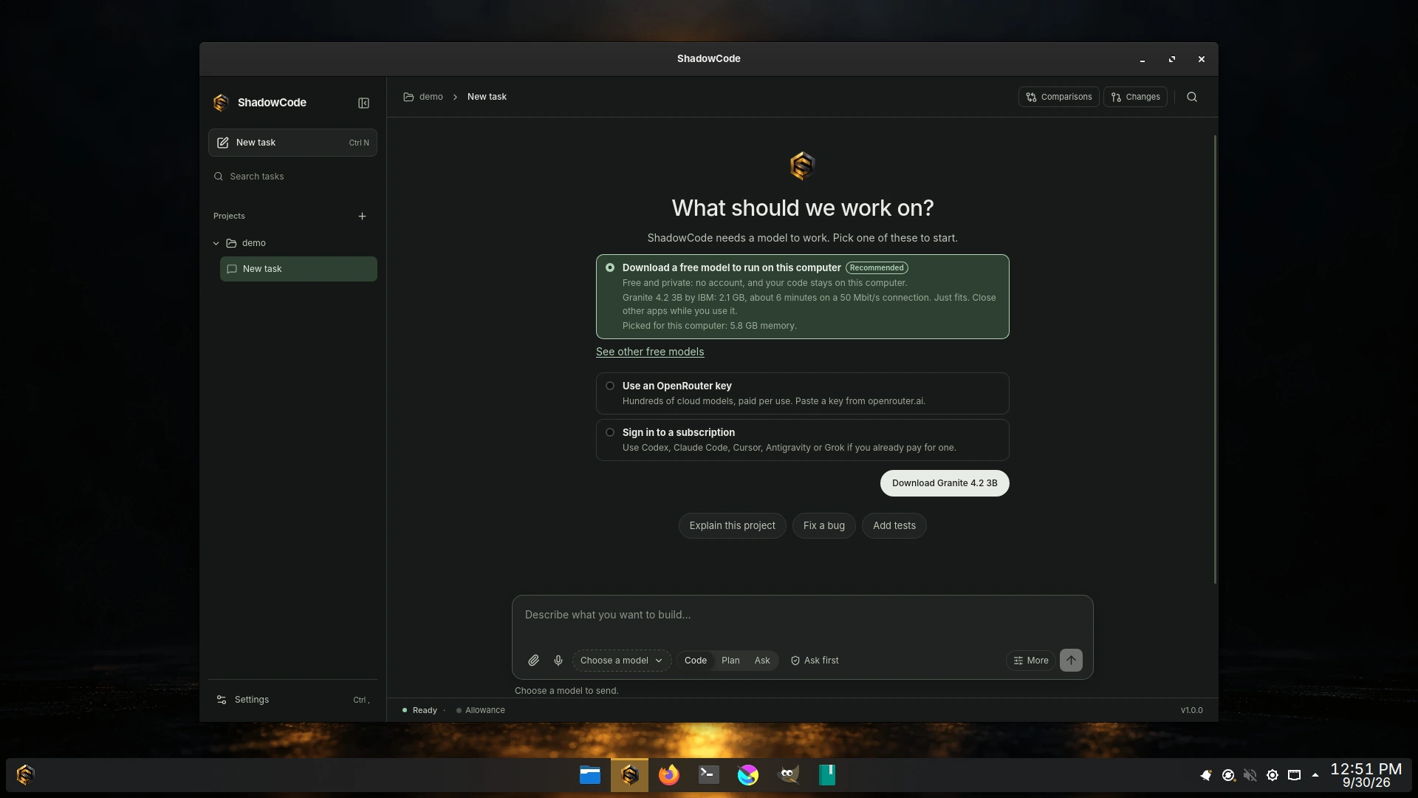Focus the Describe what you want to build box
The width and height of the screenshot is (1418, 798).
[802, 615]
